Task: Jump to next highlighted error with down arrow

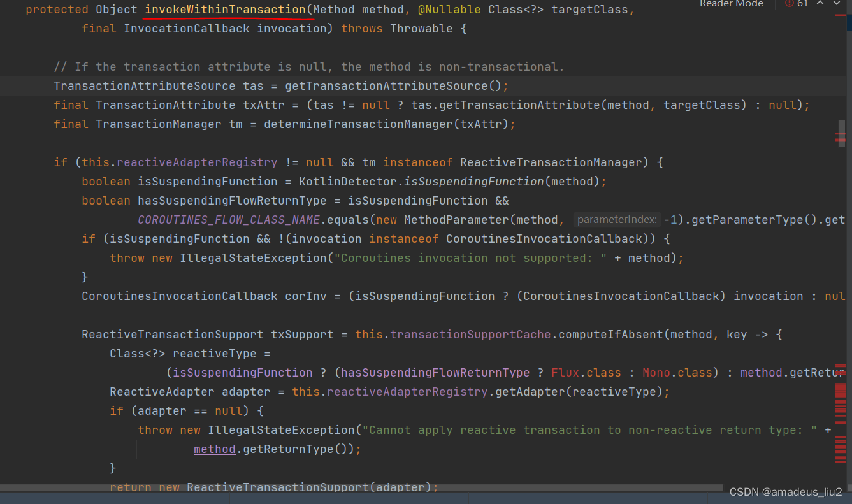Action: 837,3
